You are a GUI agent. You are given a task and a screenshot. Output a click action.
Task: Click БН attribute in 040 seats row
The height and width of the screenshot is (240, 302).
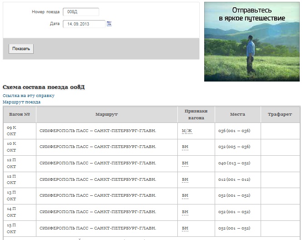(x=185, y=163)
